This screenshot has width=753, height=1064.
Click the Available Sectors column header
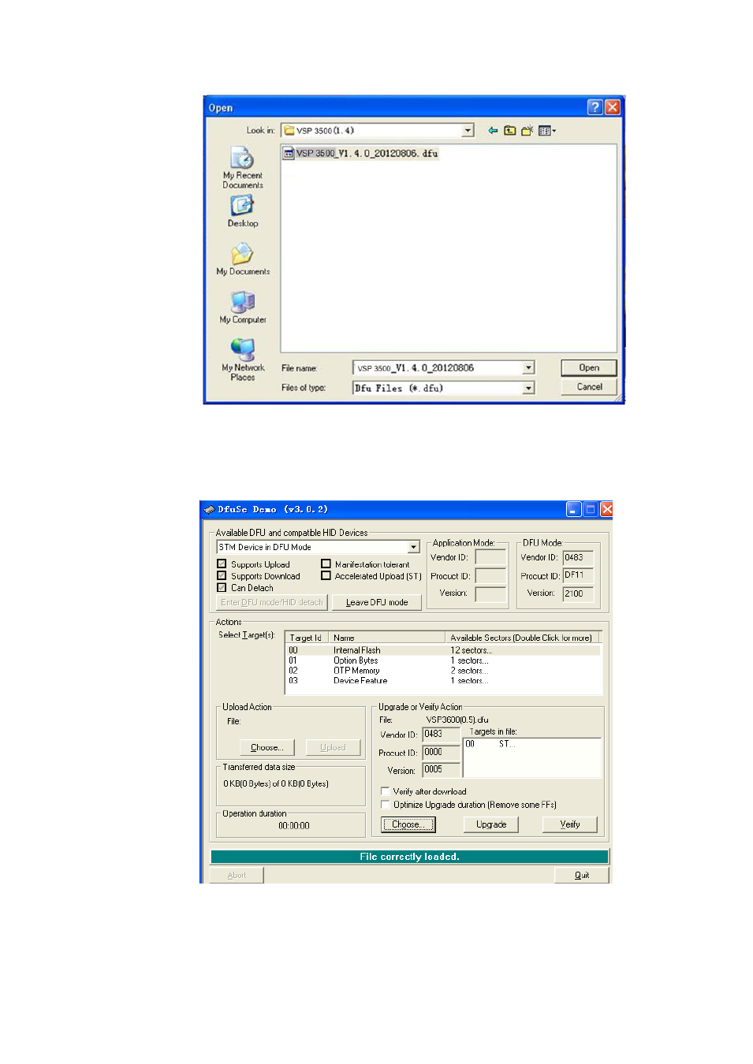pyautogui.click(x=522, y=638)
